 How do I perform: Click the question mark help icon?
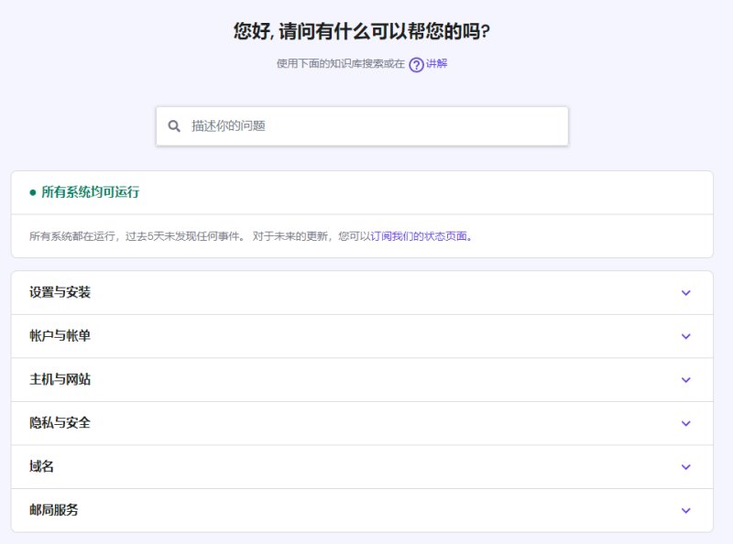[416, 64]
